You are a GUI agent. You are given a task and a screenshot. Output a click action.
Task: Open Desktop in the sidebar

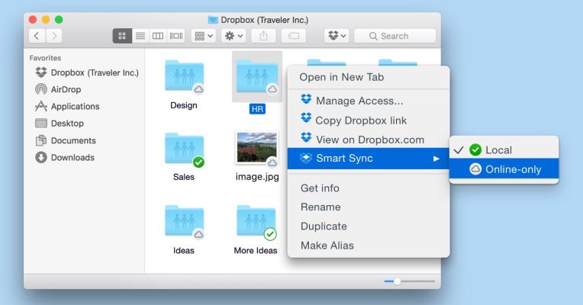[60, 124]
